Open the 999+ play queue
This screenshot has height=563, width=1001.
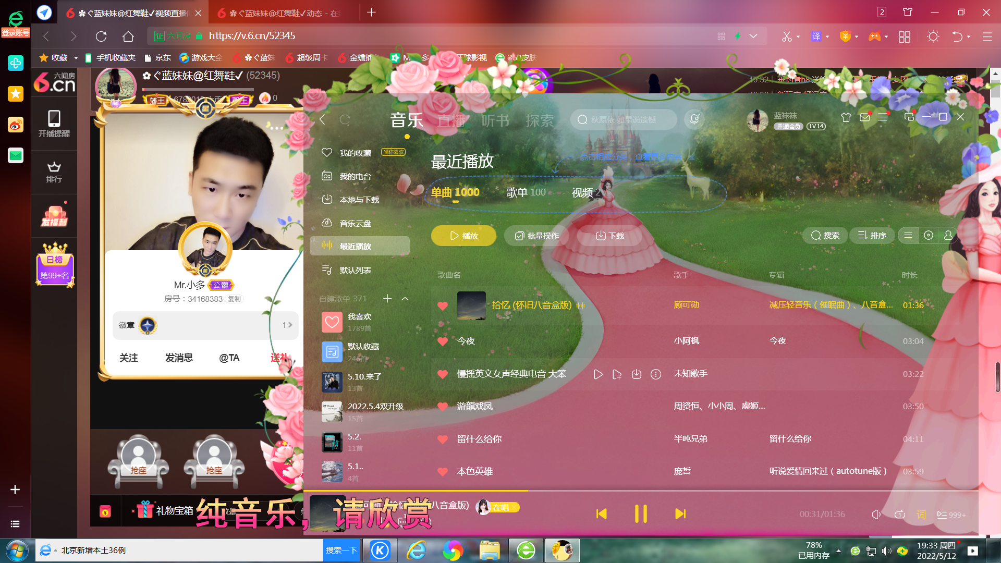tap(951, 515)
